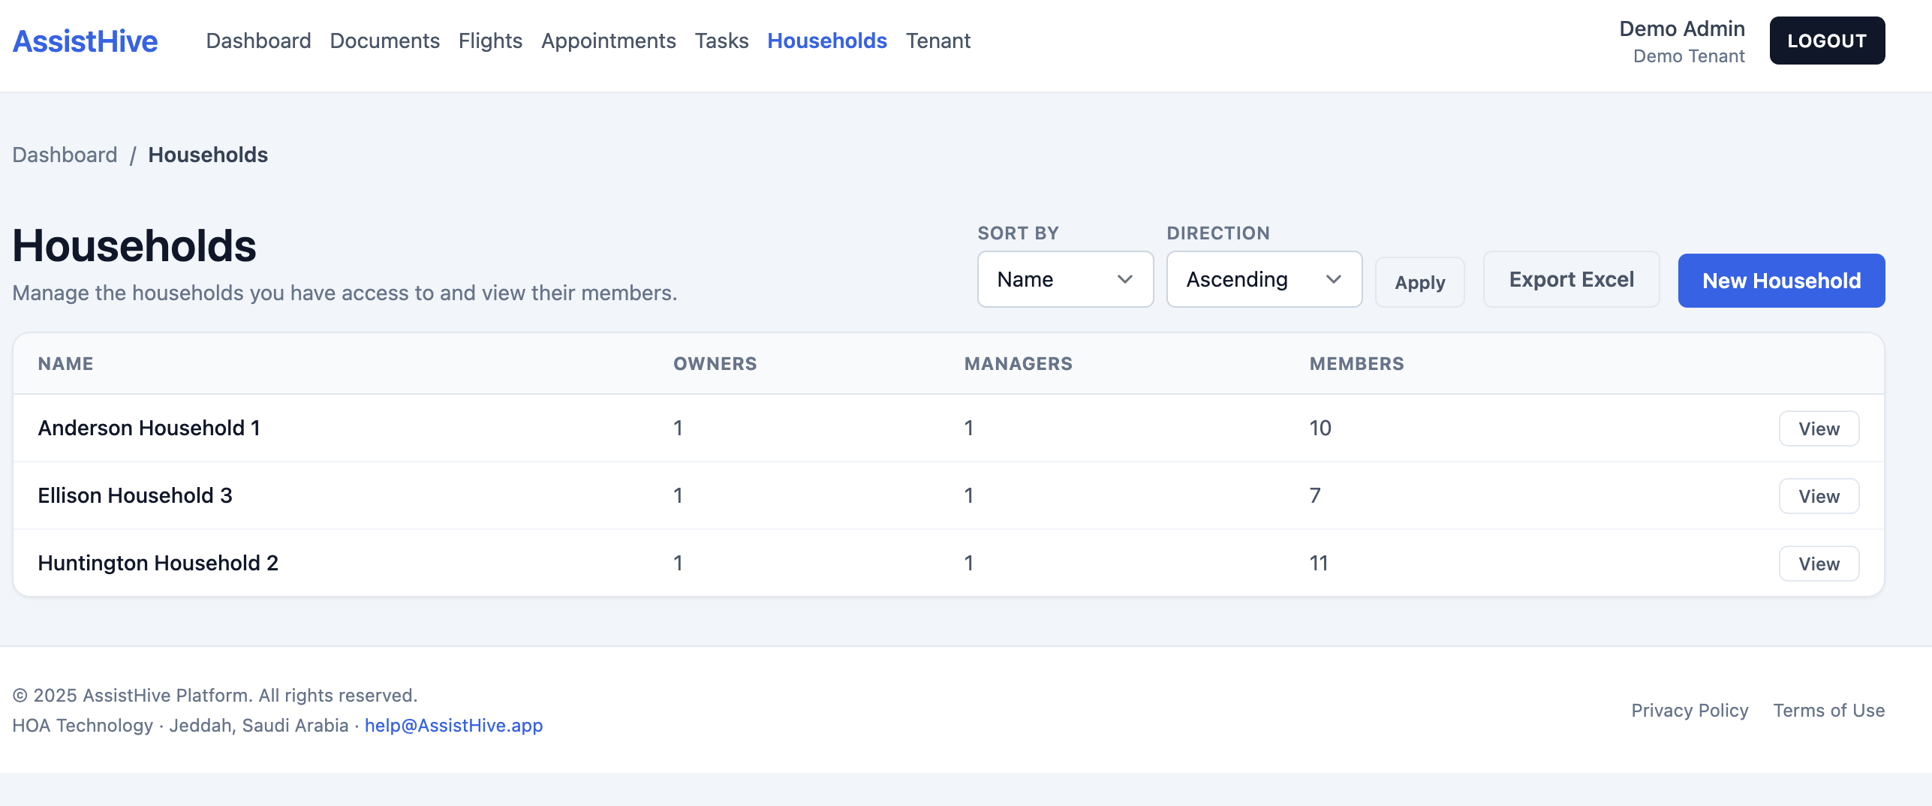
Task: Click Export Excel
Action: [x=1570, y=279]
